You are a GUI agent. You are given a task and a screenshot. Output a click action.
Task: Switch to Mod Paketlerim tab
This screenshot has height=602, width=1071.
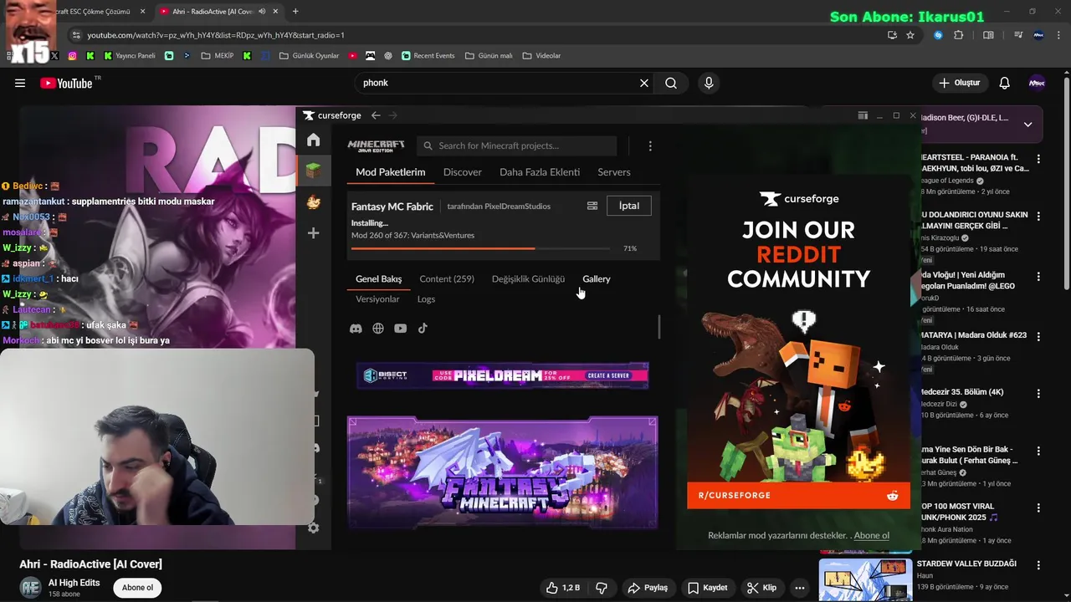(391, 172)
